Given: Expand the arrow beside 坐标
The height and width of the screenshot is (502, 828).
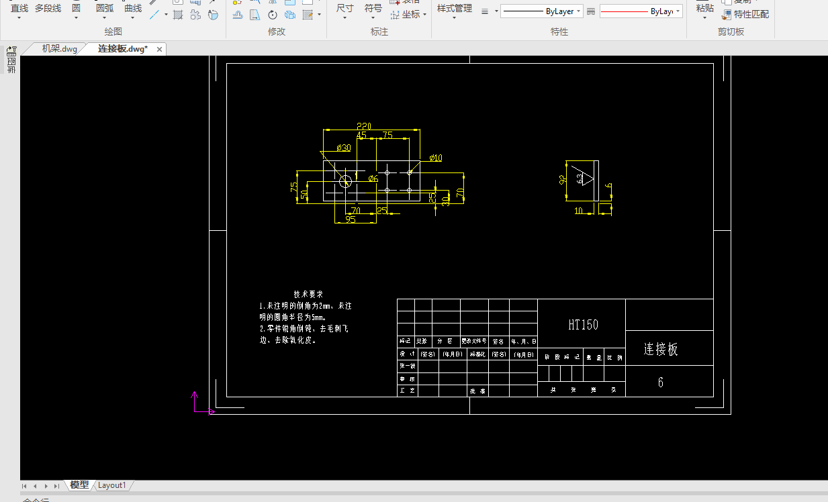Looking at the screenshot, I should tap(425, 14).
